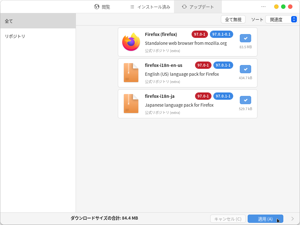300x225 pixels.
Task: Switch to the 閲覧 browse tab
Action: coord(102,7)
